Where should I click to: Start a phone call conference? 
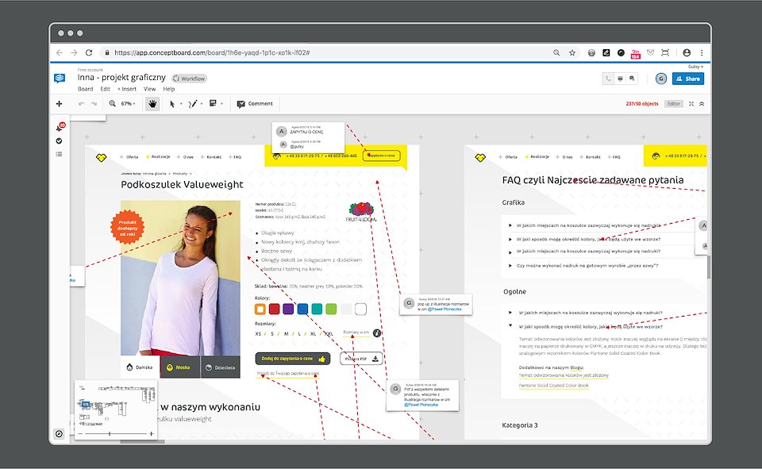point(608,79)
